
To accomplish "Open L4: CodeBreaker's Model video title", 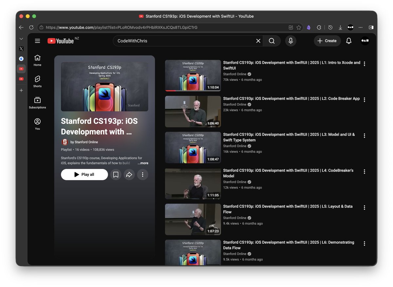I will tap(288, 173).
